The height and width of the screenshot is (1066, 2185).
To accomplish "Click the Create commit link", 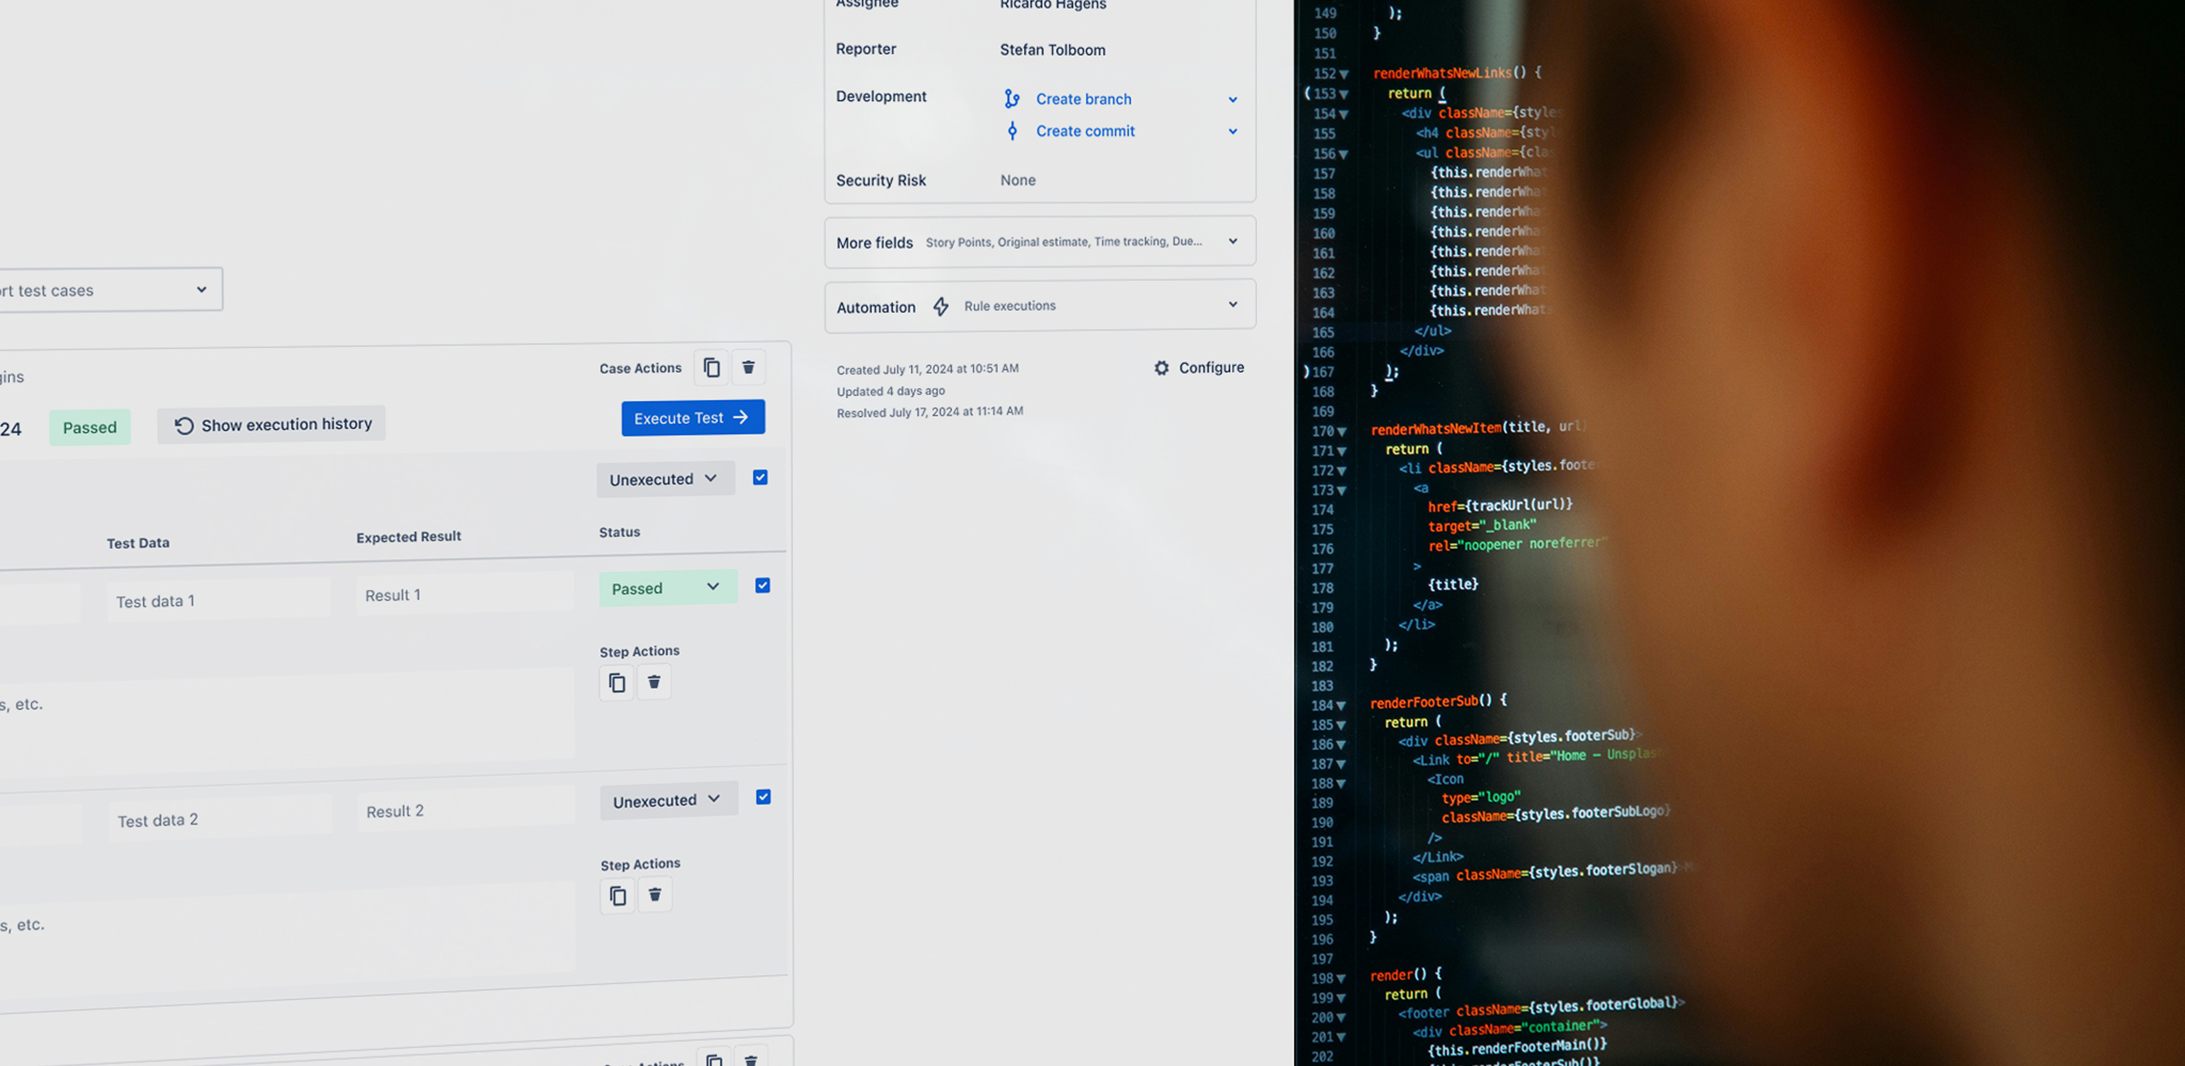I will point(1085,131).
